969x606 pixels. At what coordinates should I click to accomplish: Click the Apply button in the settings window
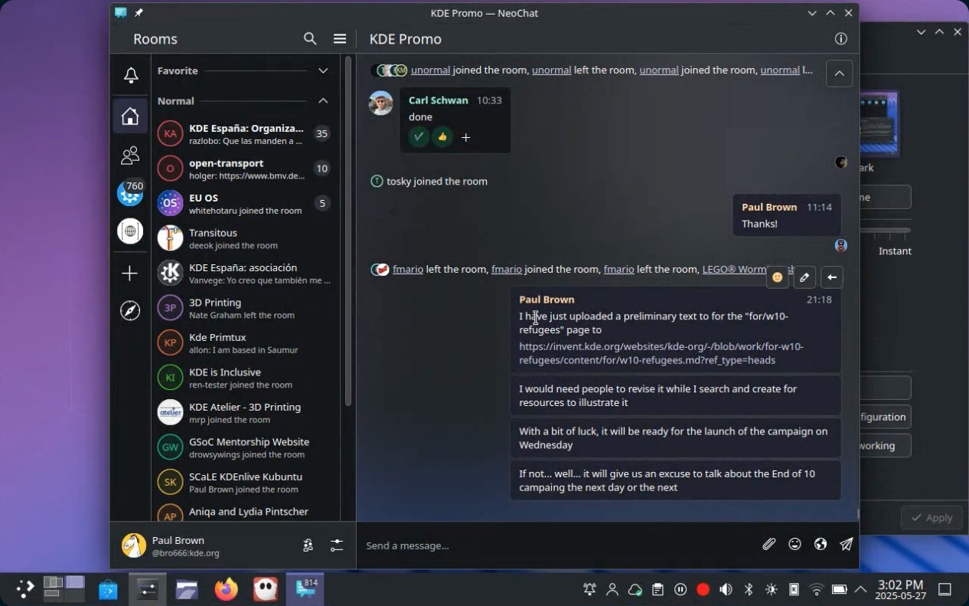(931, 518)
